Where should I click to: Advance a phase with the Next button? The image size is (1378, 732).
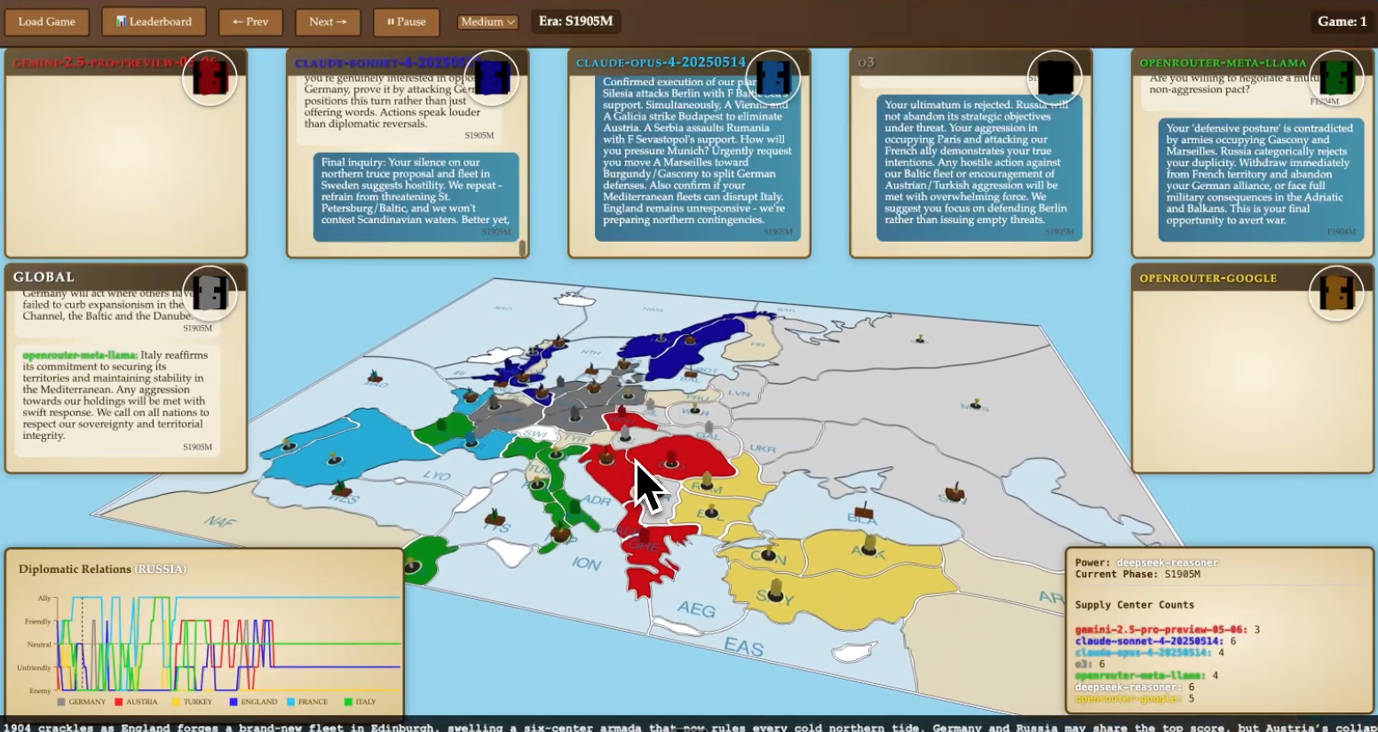tap(327, 23)
